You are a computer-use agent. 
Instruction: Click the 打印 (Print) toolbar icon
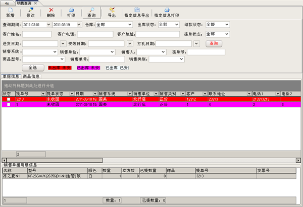click(71, 10)
